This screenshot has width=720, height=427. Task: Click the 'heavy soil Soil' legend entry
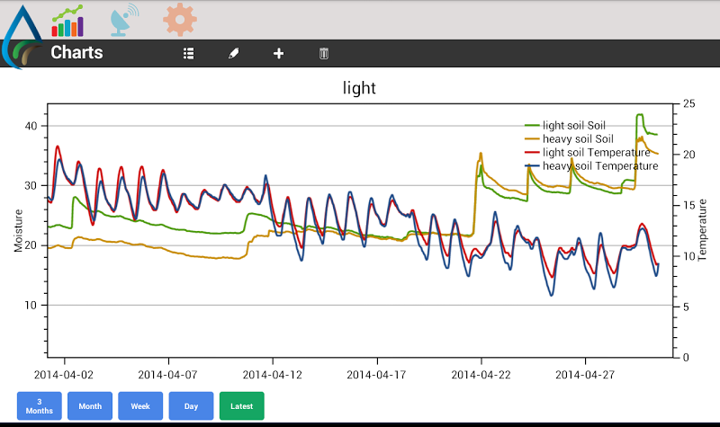[x=569, y=138]
